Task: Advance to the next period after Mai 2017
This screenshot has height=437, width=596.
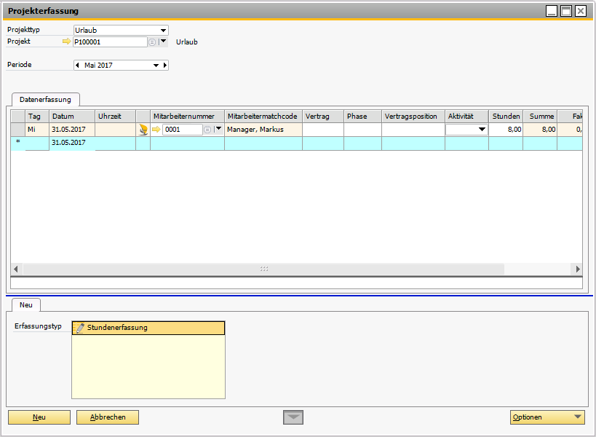Action: [165, 66]
